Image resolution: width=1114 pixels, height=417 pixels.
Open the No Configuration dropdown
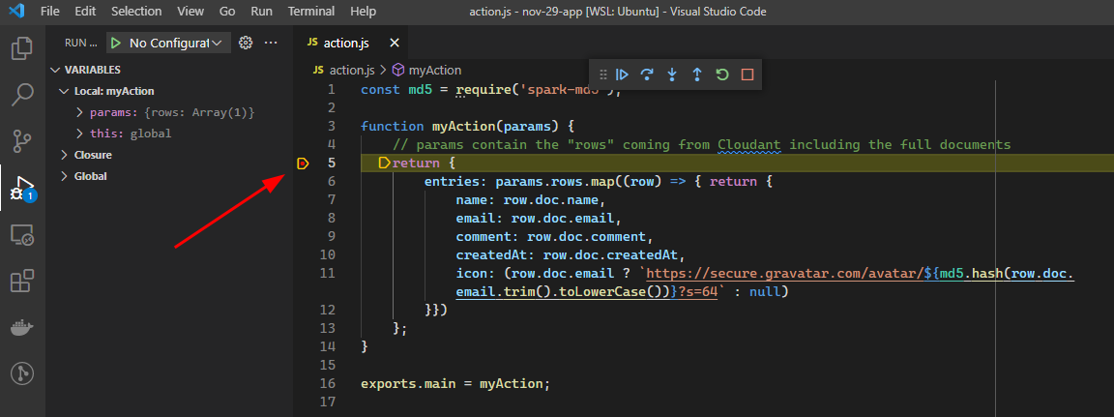pos(175,43)
